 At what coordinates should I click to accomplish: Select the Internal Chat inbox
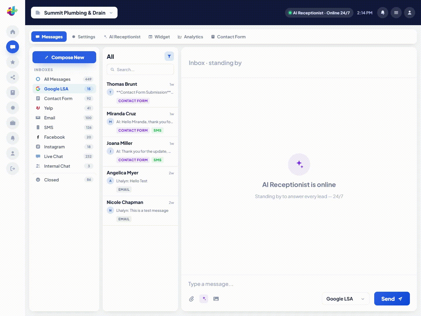pyautogui.click(x=64, y=166)
